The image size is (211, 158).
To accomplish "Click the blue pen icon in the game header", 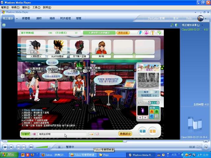I will pos(140,33).
